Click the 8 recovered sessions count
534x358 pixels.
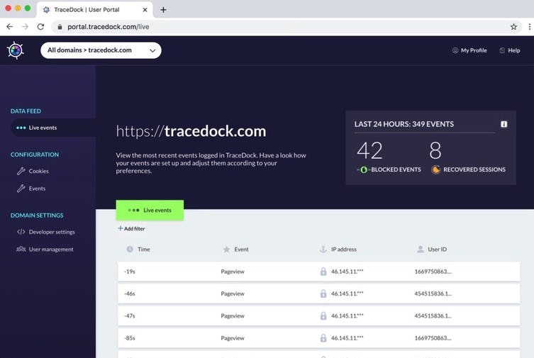tap(435, 150)
